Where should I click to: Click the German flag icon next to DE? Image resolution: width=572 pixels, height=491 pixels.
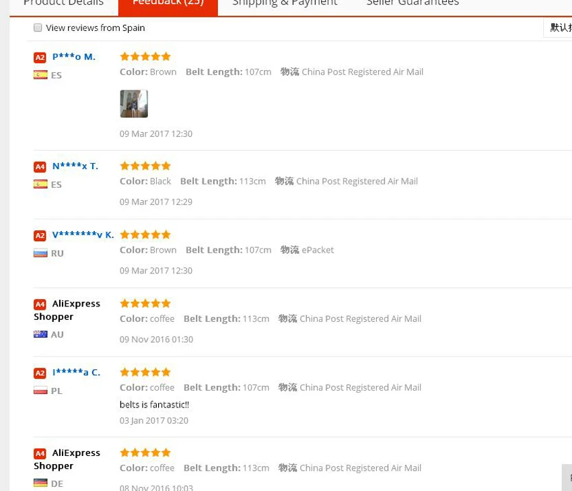tap(40, 483)
